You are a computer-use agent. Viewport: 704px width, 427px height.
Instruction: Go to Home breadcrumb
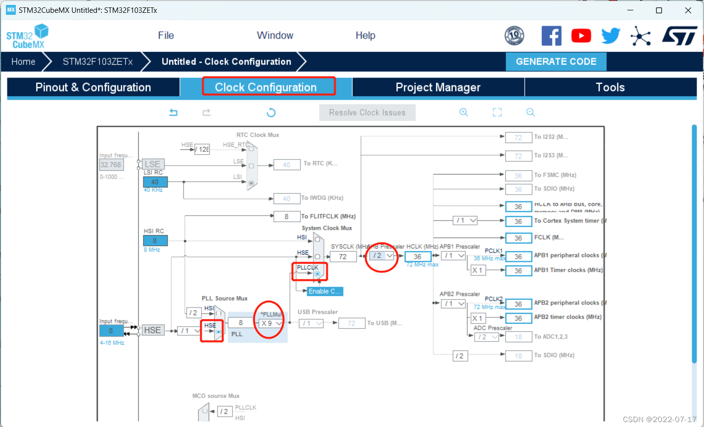coord(23,62)
